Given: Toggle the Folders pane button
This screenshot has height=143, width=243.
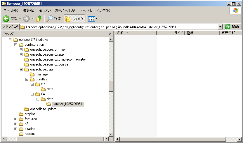Looking at the screenshot, I should [74, 19].
